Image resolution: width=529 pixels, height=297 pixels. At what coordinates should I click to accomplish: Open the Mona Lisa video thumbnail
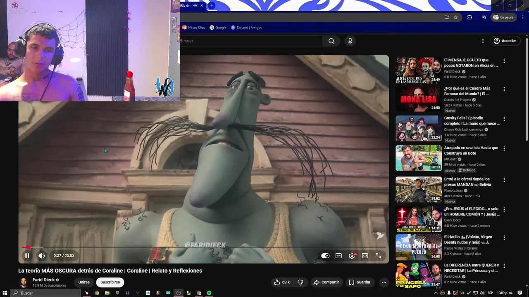pos(419,99)
